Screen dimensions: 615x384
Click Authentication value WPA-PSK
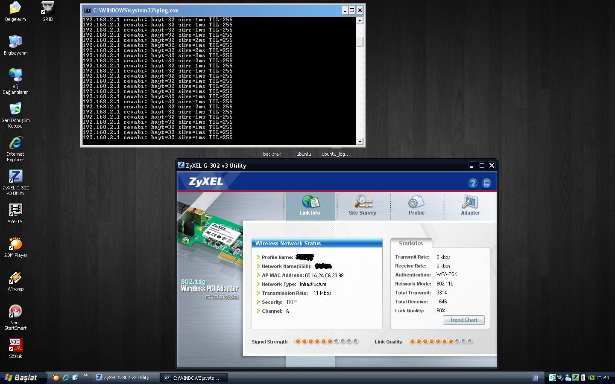tap(447, 274)
